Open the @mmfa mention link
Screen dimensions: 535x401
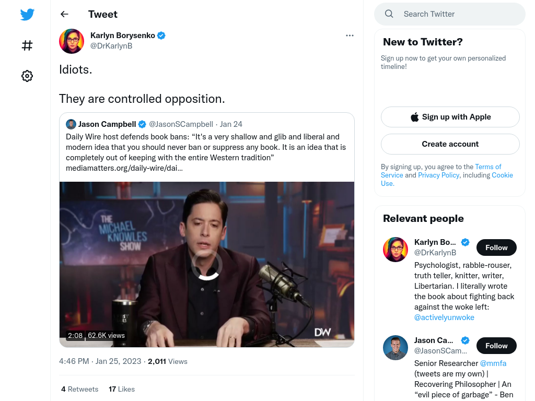click(x=493, y=363)
